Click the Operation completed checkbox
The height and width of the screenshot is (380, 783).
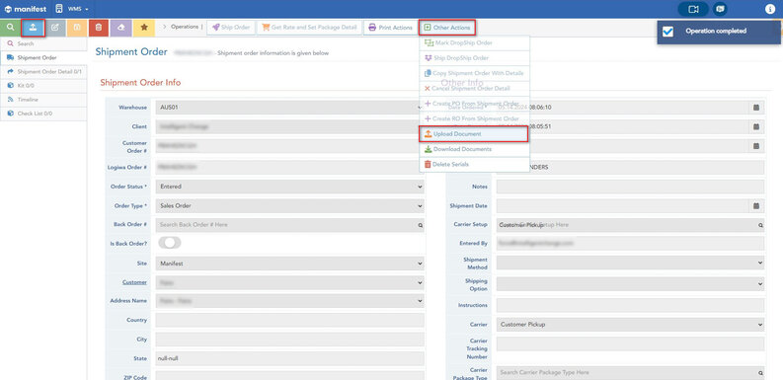click(x=667, y=32)
